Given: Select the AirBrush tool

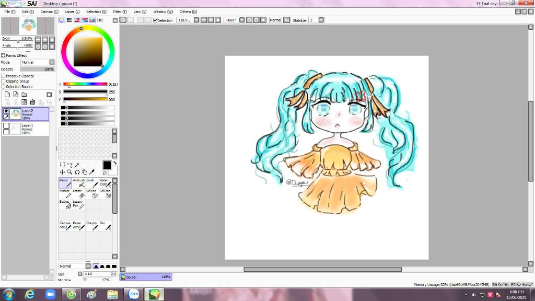Looking at the screenshot, I should [78, 183].
